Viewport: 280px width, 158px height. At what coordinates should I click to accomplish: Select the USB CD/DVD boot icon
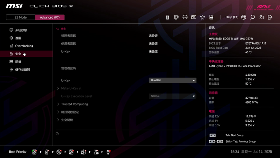[83, 152]
